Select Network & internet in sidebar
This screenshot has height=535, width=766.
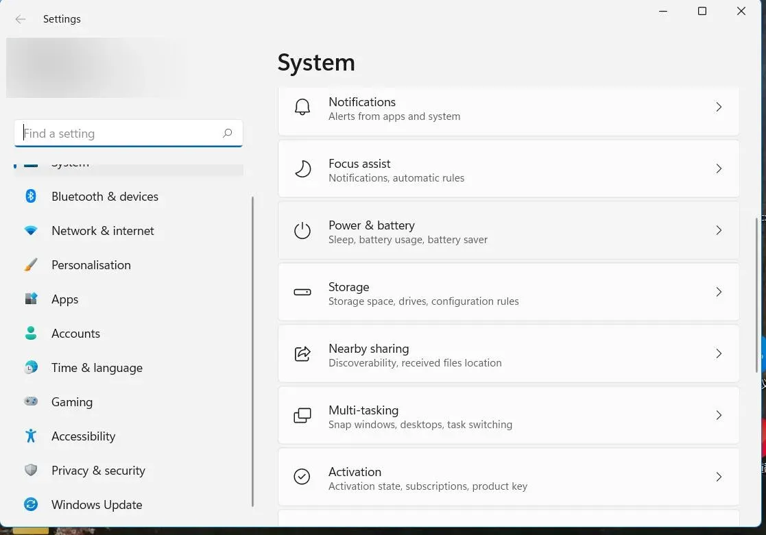coord(128,230)
